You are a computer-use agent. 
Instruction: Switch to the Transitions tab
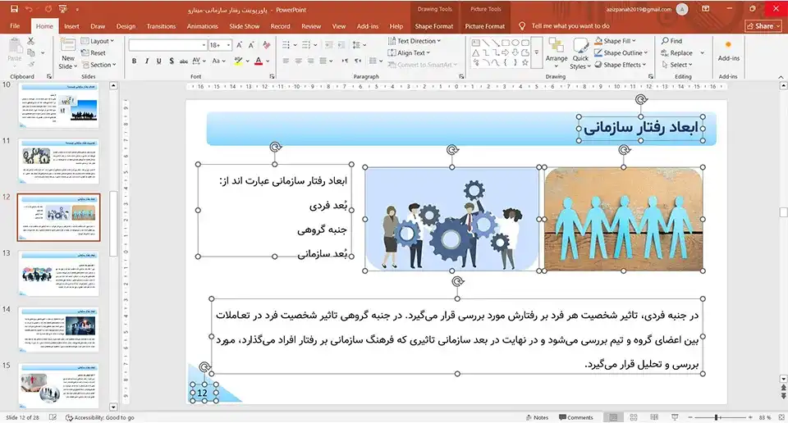click(161, 26)
